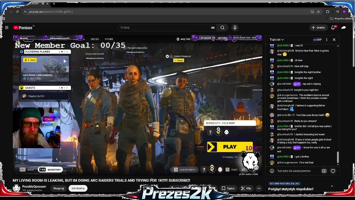This screenshot has width=355, height=200.
Task: Click the video title text
Action: 101,180
